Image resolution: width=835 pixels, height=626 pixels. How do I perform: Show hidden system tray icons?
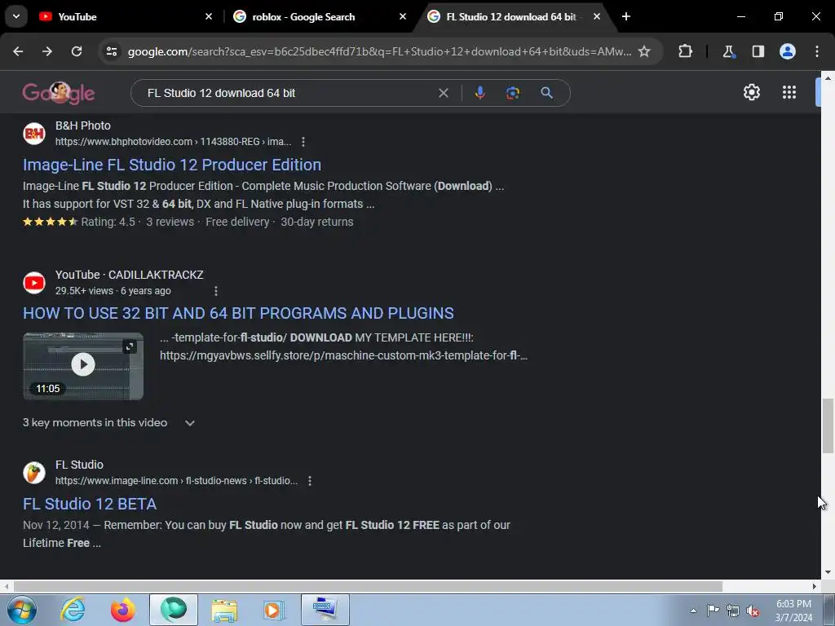pyautogui.click(x=693, y=611)
